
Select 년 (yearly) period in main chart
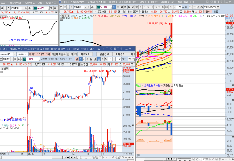tap(125, 7)
